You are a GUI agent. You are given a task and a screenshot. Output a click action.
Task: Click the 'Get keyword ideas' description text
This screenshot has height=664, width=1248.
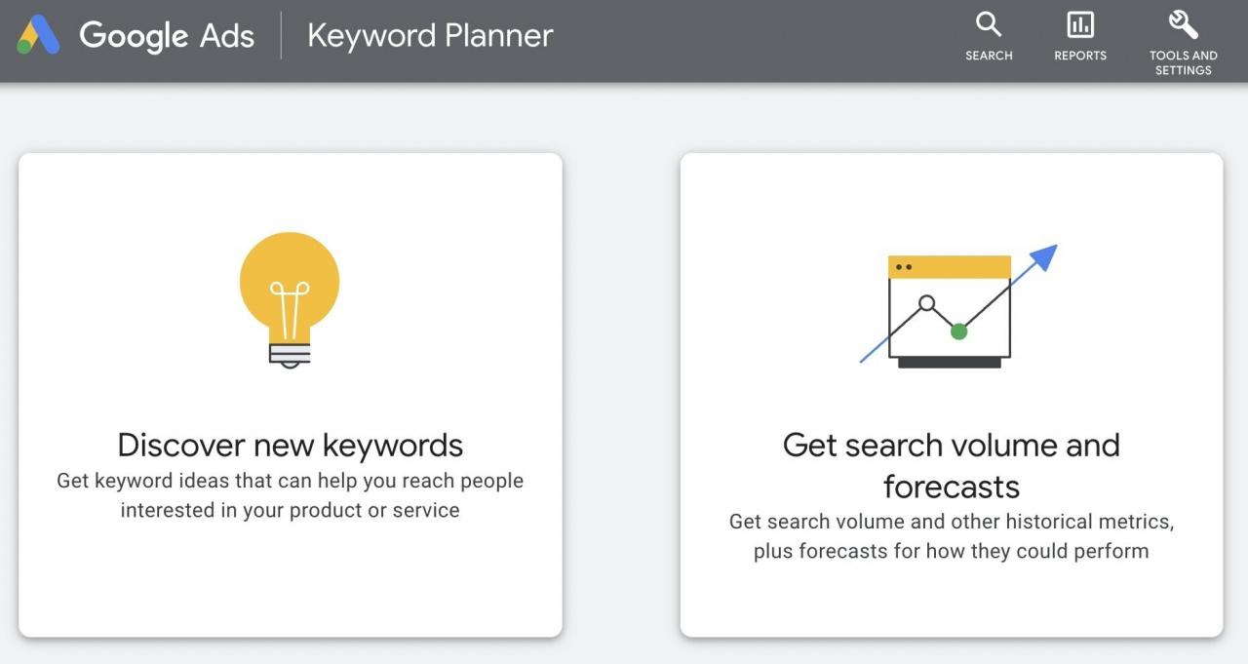[x=291, y=495]
